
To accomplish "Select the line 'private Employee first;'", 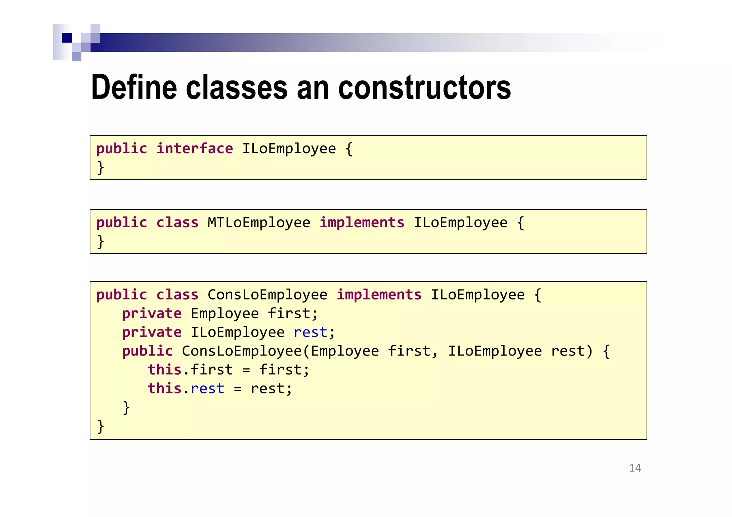I will (x=220, y=314).
